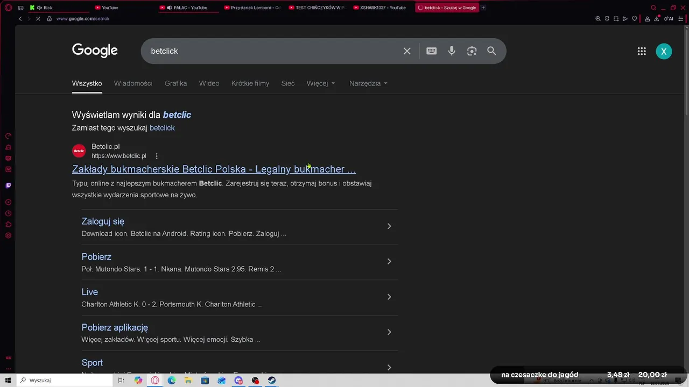Click the Windows Wyszukaj search box
This screenshot has height=387, width=689.
[65, 380]
